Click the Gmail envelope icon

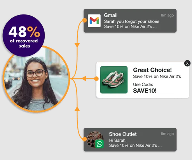(94, 21)
